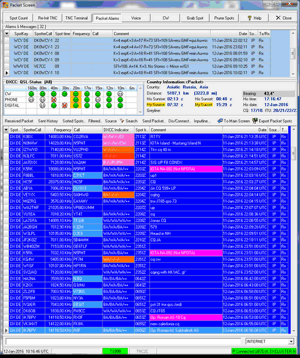Screen dimensions: 300x358
Task: Expand the spots table column selector arrow
Action: 6,130
